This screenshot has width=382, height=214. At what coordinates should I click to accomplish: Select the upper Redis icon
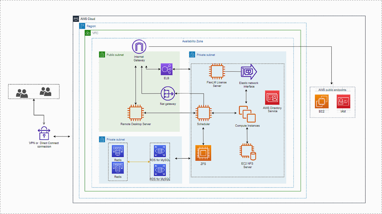(118, 151)
